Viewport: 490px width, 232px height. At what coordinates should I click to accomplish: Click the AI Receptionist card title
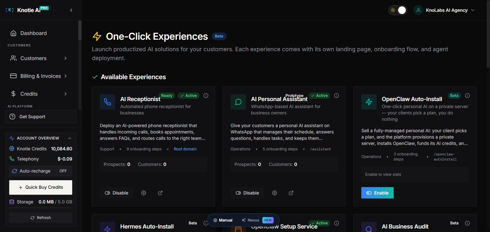pos(140,99)
